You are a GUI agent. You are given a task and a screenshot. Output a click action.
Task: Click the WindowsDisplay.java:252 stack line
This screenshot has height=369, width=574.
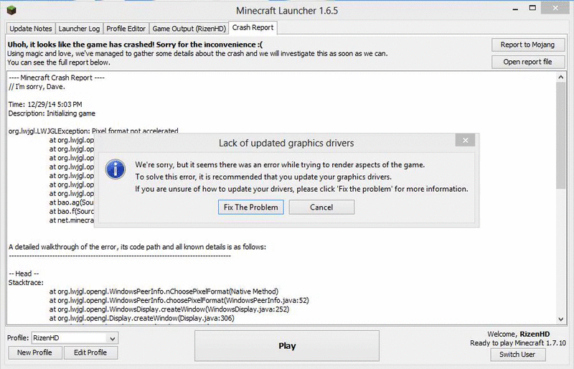point(169,309)
